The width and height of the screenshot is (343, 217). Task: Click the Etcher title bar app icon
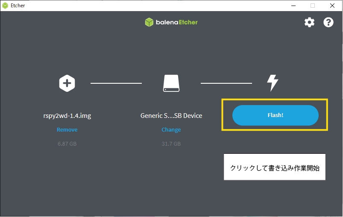pos(5,6)
